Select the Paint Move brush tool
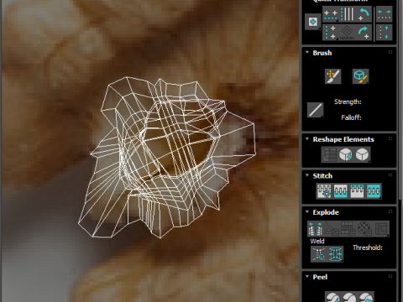Screen dimensions: 403x302 coord(332,76)
